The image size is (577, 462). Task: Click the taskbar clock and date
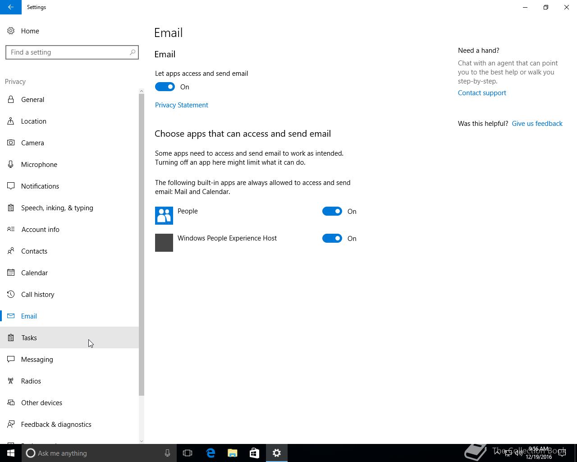(539, 453)
